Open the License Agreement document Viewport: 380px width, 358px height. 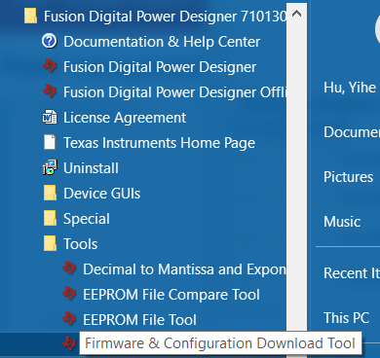pyautogui.click(x=125, y=118)
